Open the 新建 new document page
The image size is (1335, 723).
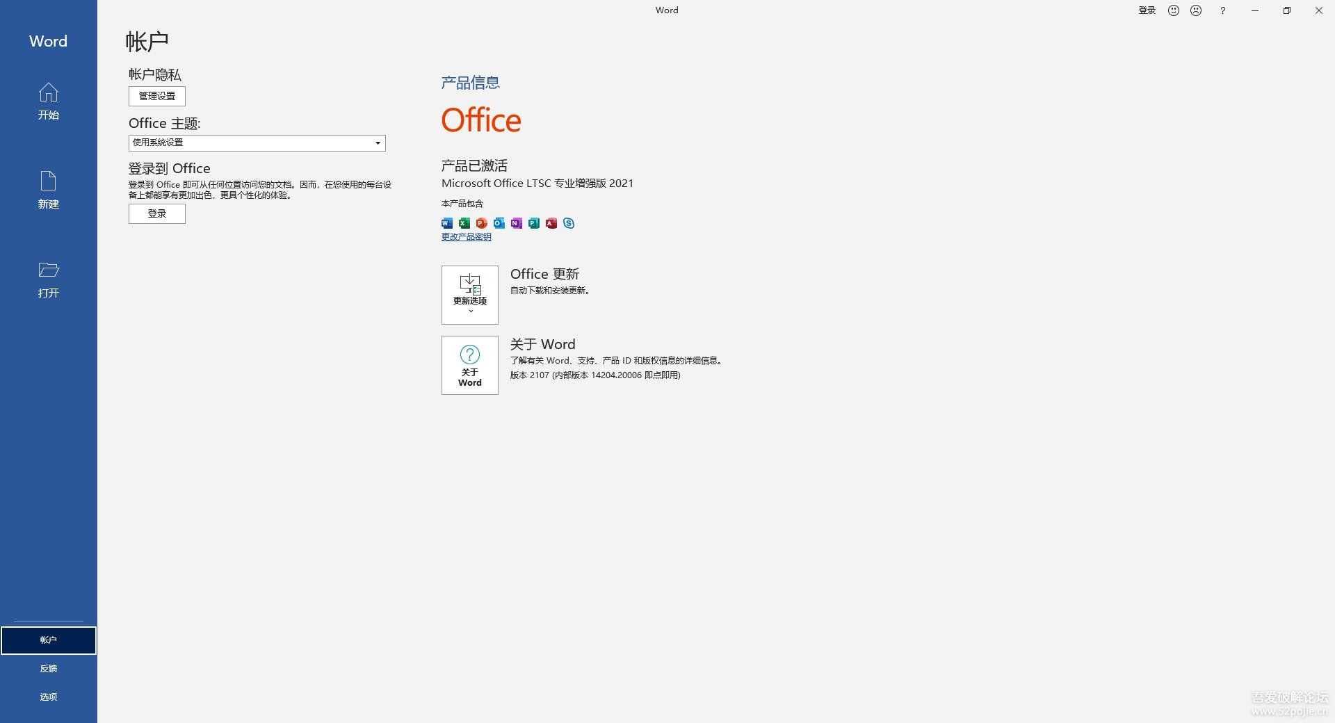click(x=49, y=190)
